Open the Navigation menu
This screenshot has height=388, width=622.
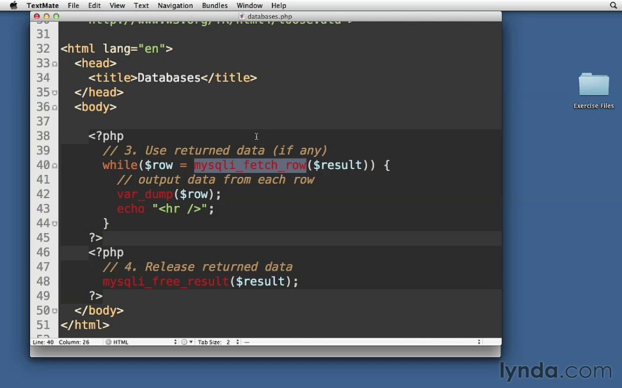[x=175, y=5]
